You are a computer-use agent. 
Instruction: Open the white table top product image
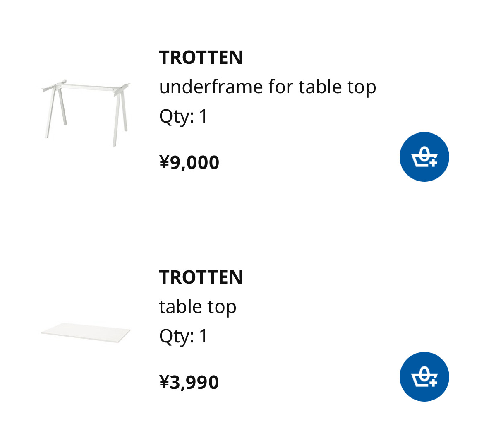pyautogui.click(x=86, y=332)
